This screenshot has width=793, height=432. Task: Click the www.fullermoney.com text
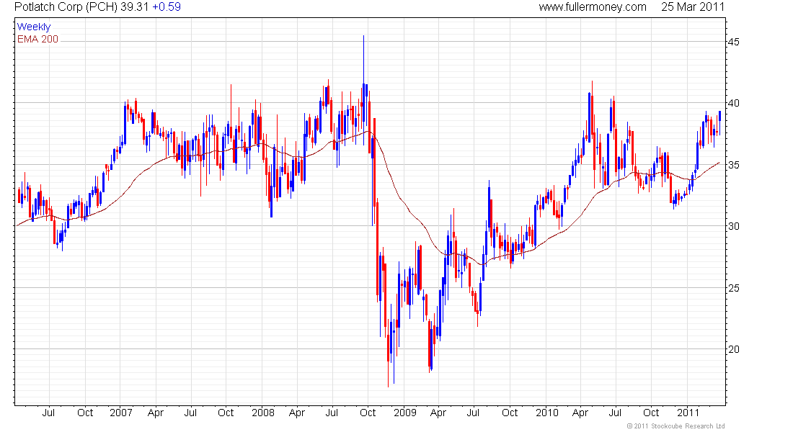592,7
